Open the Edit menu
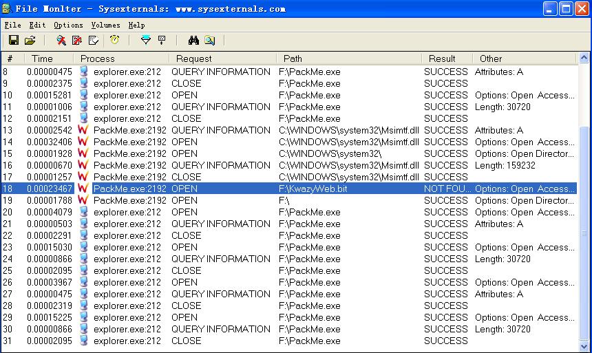The width and height of the screenshot is (592, 353). coord(38,25)
